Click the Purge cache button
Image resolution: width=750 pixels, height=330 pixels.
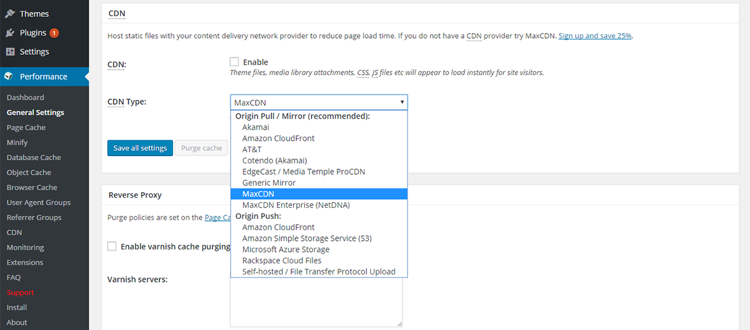coord(201,148)
